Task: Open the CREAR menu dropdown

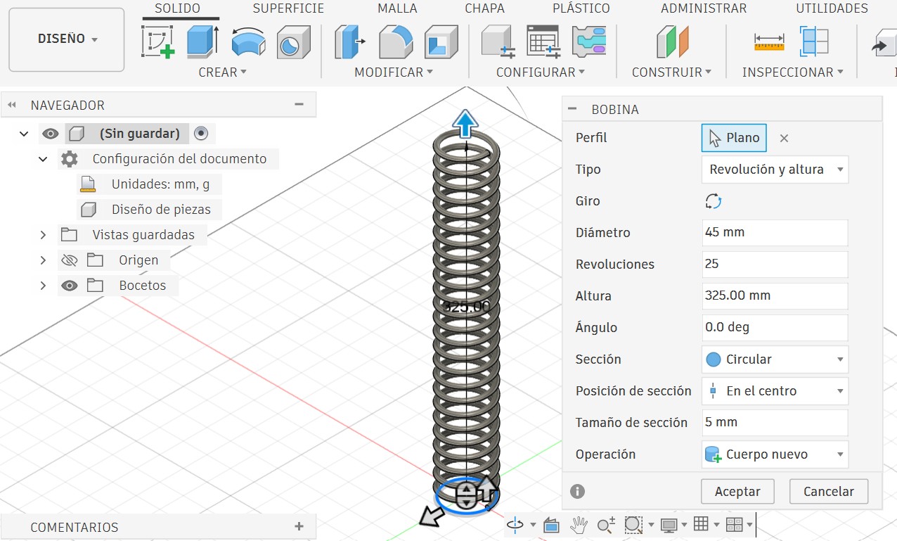Action: click(222, 72)
